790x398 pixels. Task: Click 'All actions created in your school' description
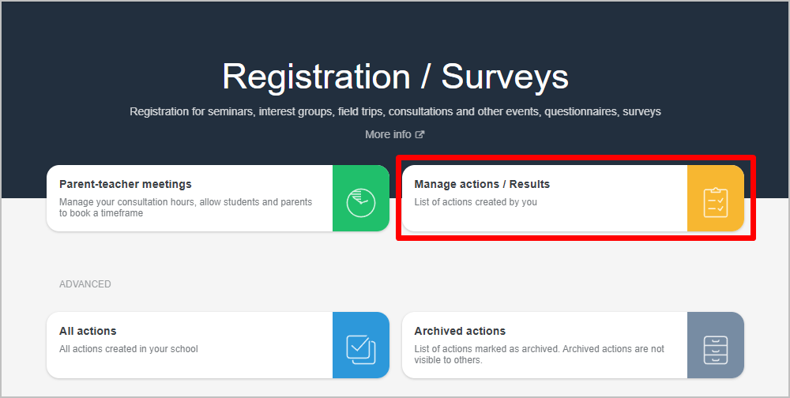129,349
